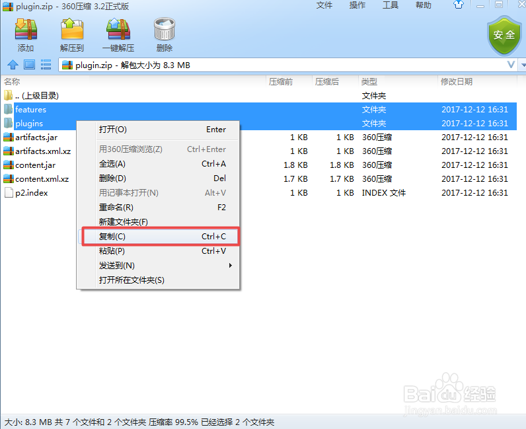Click the 解压到 (Extract to) icon
This screenshot has height=429, width=526.
[x=72, y=30]
